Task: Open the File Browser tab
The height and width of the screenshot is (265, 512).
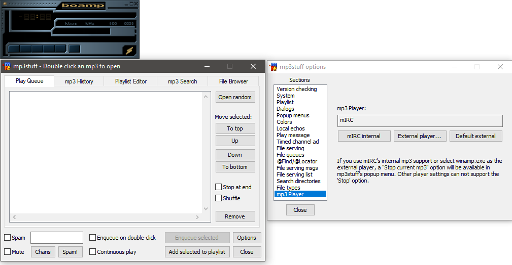Action: 233,81
